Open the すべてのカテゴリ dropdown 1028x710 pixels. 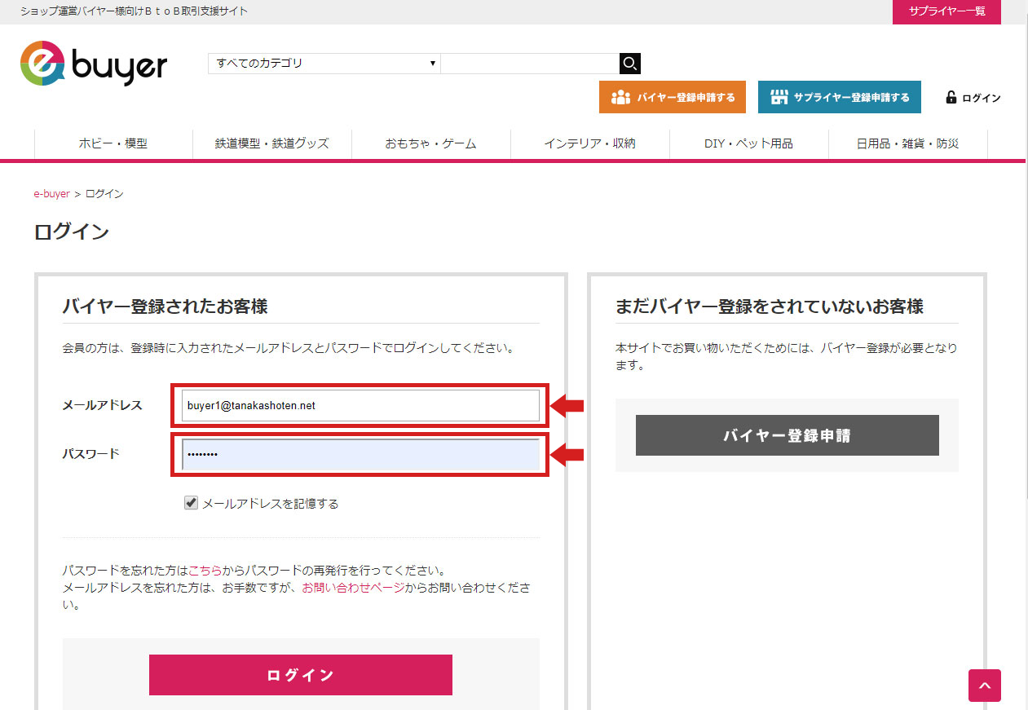tap(324, 64)
